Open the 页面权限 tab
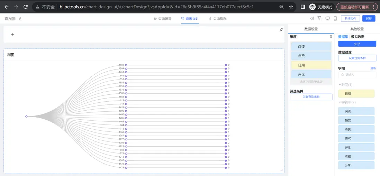This screenshot has width=380, height=176. [x=218, y=18]
